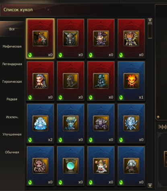
Task: Choose the masked jester doll card
Action: [x=131, y=39]
